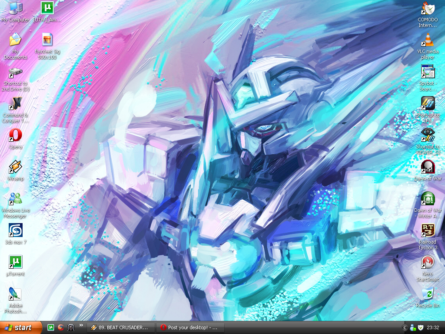The image size is (445, 334).
Task: Click the orange swirl quick launch icon
Action: 61,327
